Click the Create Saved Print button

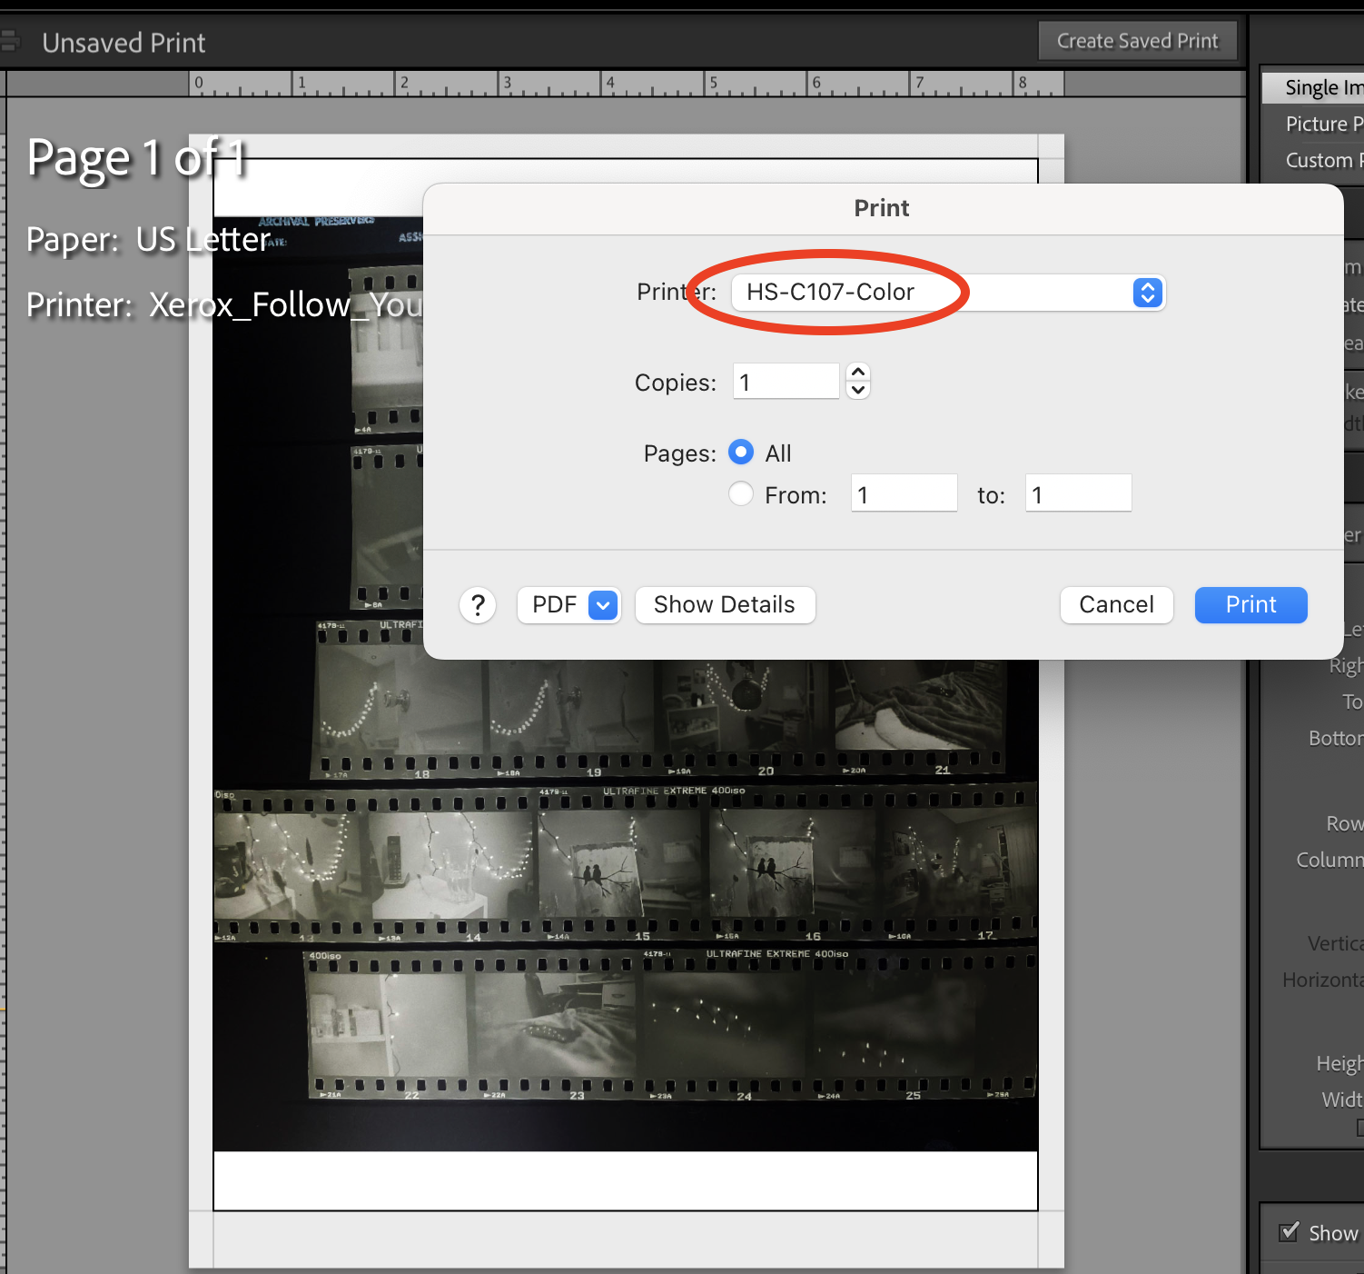point(1136,40)
